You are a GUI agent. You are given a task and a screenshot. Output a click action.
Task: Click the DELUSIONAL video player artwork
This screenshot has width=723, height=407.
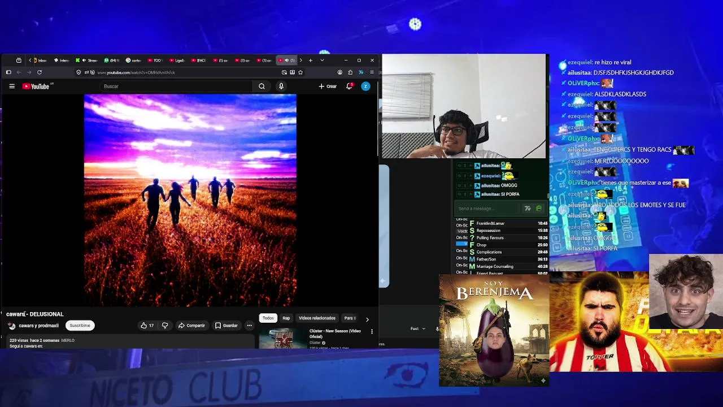coord(190,200)
